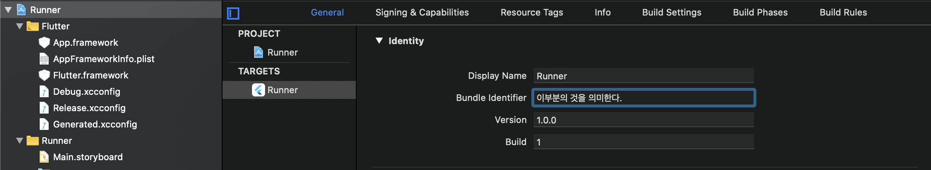Collapse the Runner folder group

(19, 141)
